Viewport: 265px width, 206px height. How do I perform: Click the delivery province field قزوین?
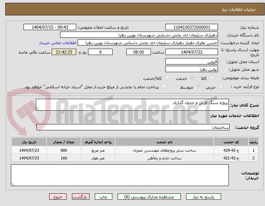(192, 61)
